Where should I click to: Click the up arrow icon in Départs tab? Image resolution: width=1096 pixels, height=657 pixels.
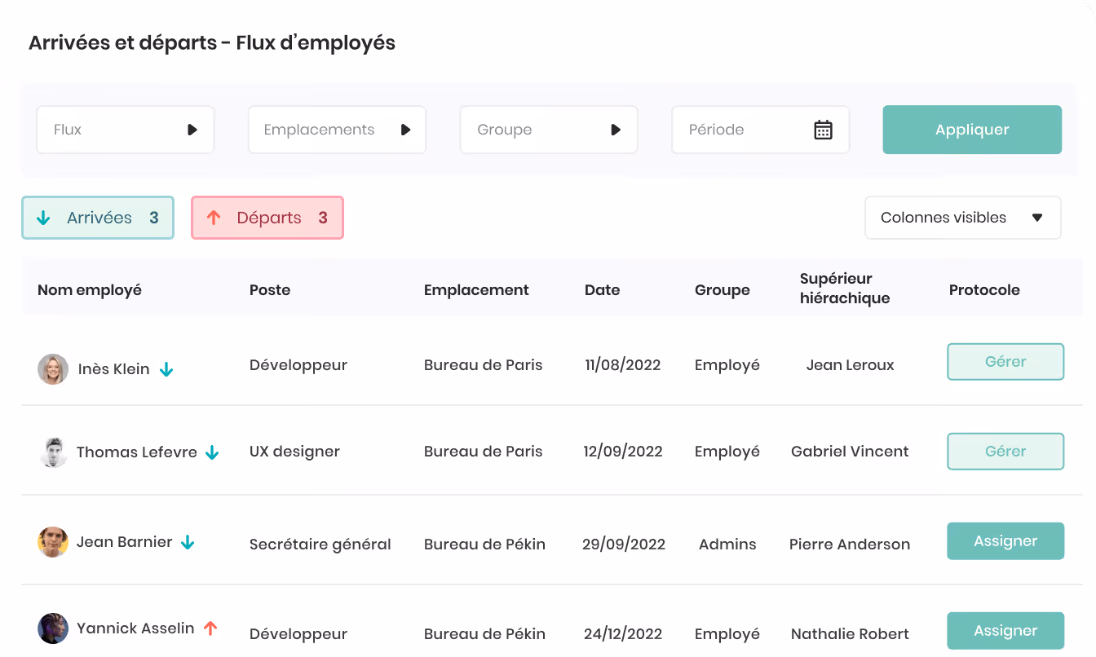point(214,218)
